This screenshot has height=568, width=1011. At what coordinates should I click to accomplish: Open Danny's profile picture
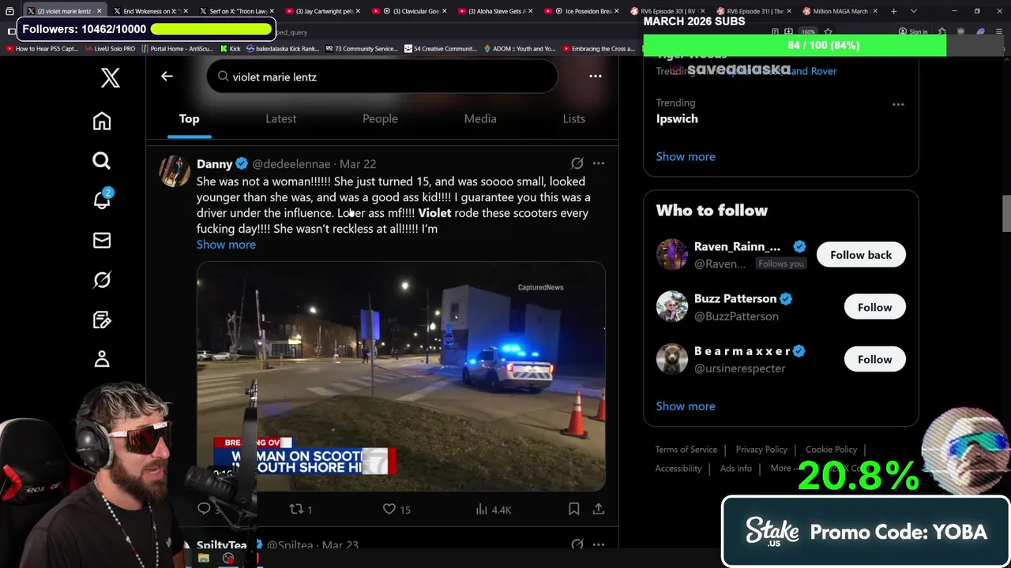click(x=175, y=170)
